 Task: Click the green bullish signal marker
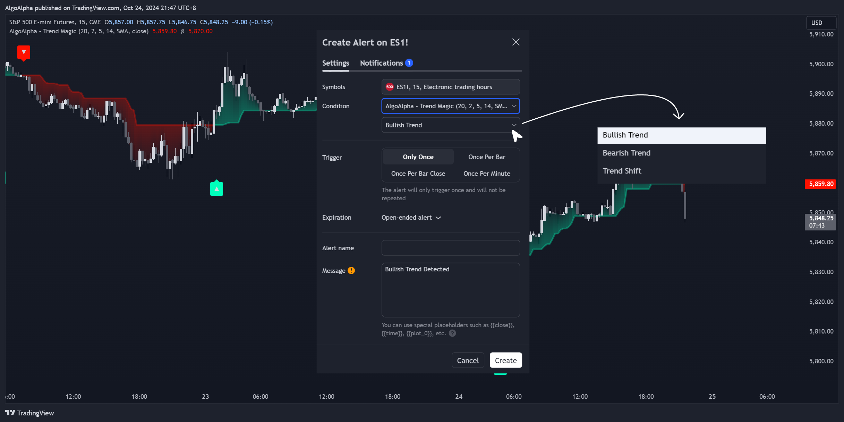pyautogui.click(x=216, y=188)
